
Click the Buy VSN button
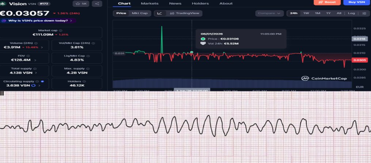[357, 2]
